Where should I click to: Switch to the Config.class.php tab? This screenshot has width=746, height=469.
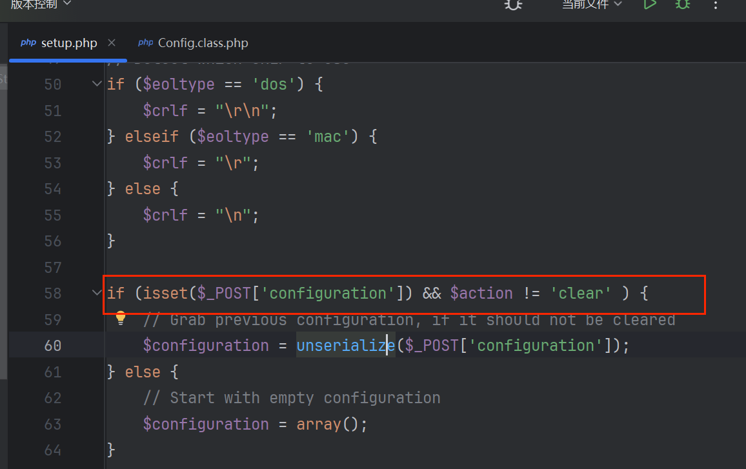pyautogui.click(x=203, y=43)
